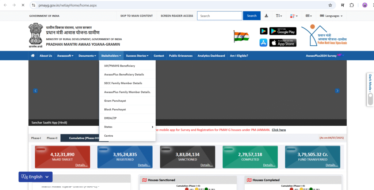This screenshot has height=190, width=374.
Task: Select Centre menu entry
Action: (x=127, y=136)
